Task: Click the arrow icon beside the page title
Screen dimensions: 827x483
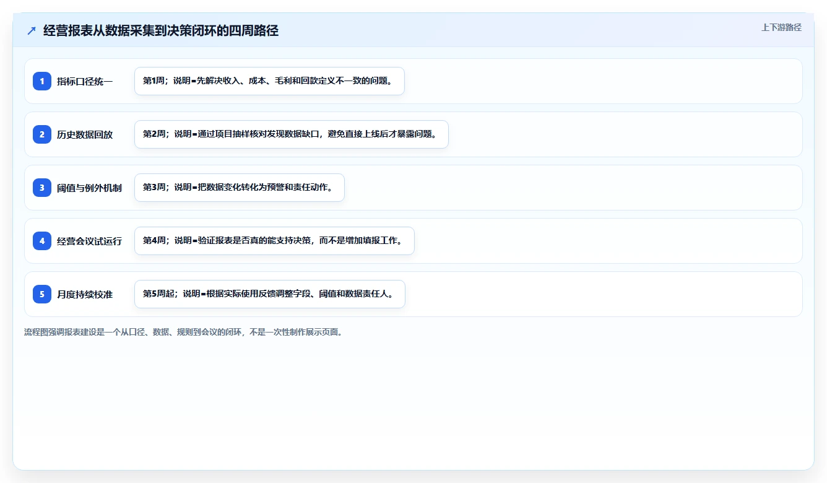Action: click(x=32, y=30)
